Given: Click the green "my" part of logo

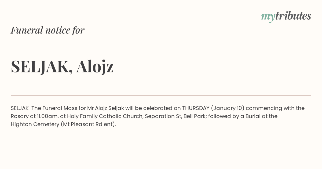Looking at the screenshot, I should [268, 17].
